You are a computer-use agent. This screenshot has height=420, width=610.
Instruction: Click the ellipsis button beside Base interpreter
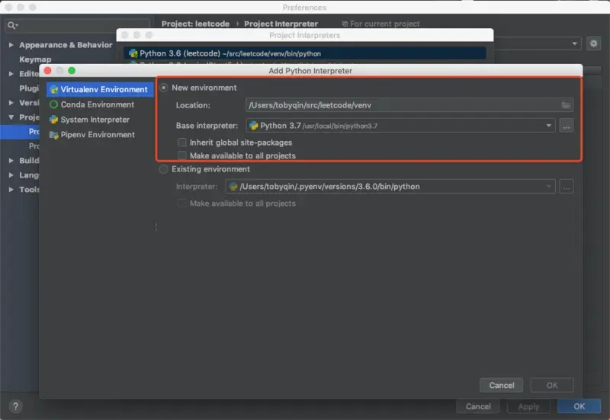[x=567, y=126]
